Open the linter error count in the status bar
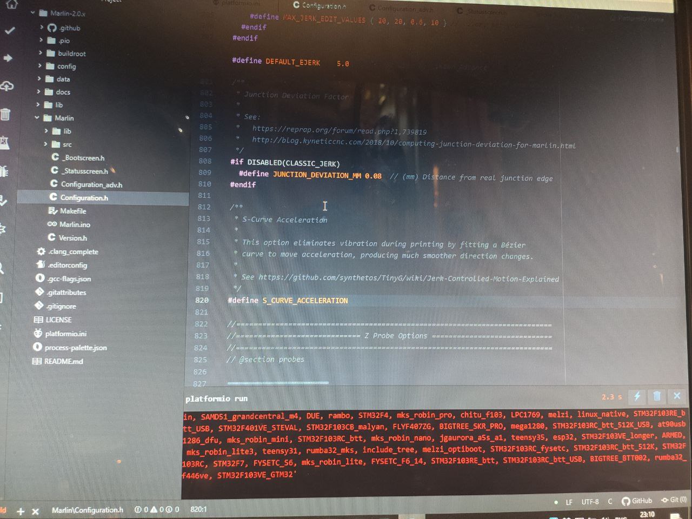The width and height of the screenshot is (692, 519). tap(141, 509)
